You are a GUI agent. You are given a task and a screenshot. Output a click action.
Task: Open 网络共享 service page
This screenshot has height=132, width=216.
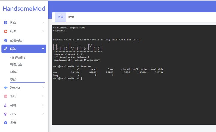(16, 65)
